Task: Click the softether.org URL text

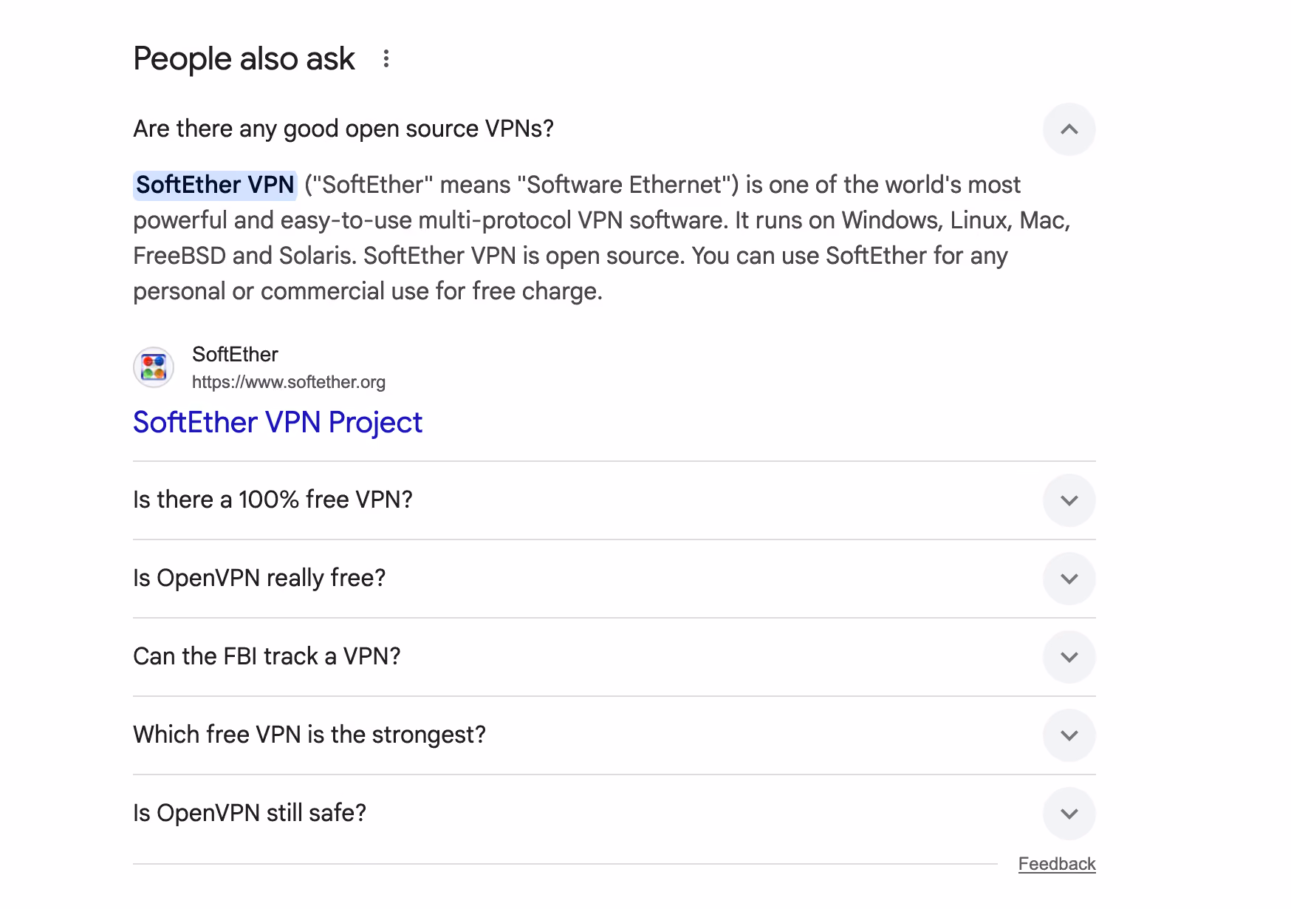Action: 289,382
